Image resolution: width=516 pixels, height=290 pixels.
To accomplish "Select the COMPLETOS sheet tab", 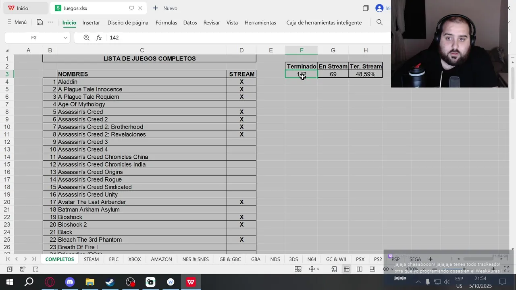I will [60, 259].
